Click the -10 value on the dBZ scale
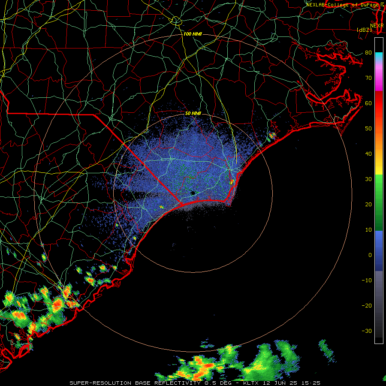 pyautogui.click(x=367, y=280)
